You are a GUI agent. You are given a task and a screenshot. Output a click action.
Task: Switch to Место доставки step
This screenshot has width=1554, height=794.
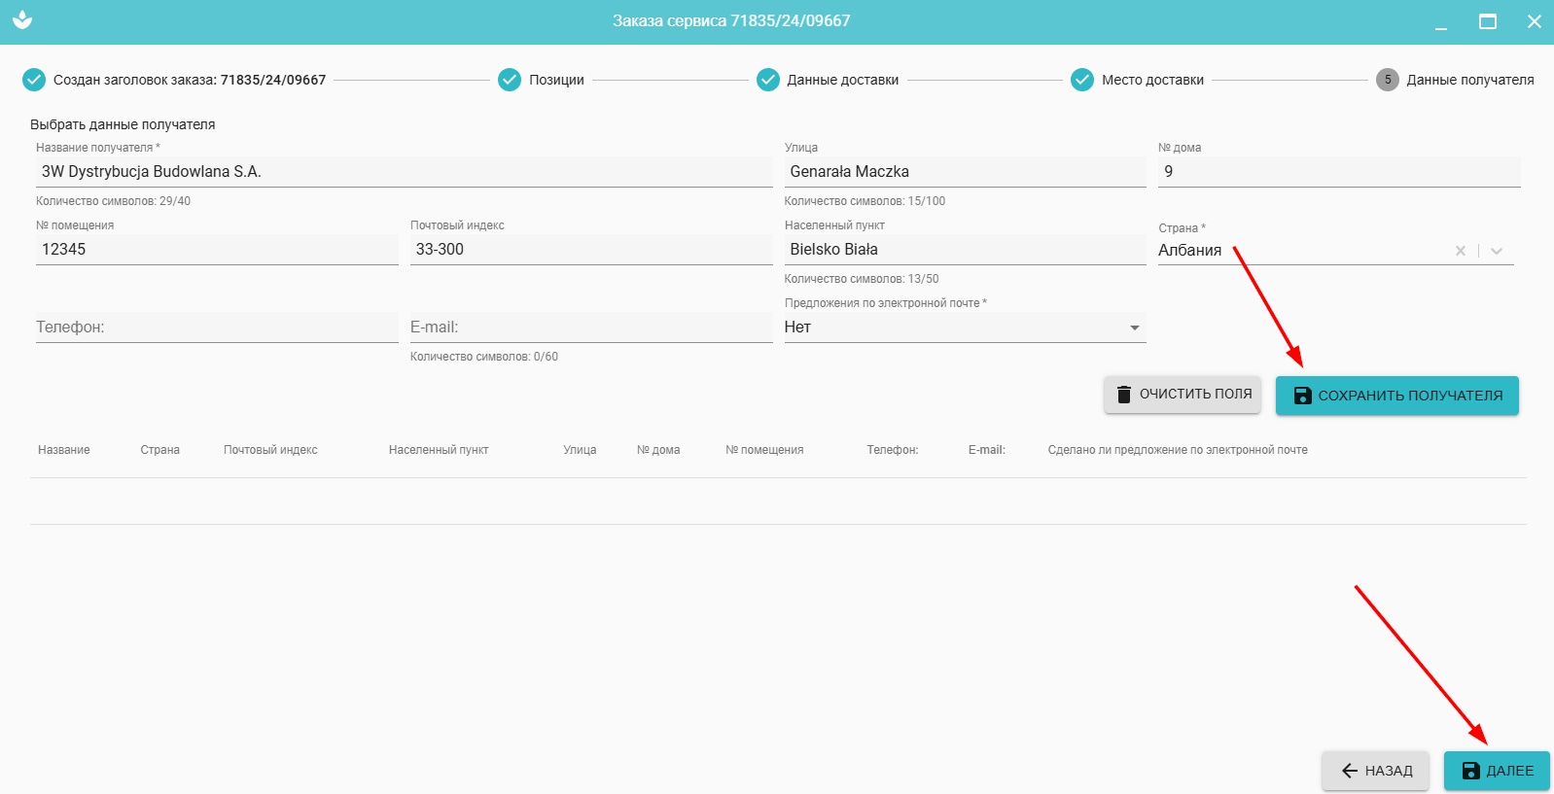(1152, 80)
